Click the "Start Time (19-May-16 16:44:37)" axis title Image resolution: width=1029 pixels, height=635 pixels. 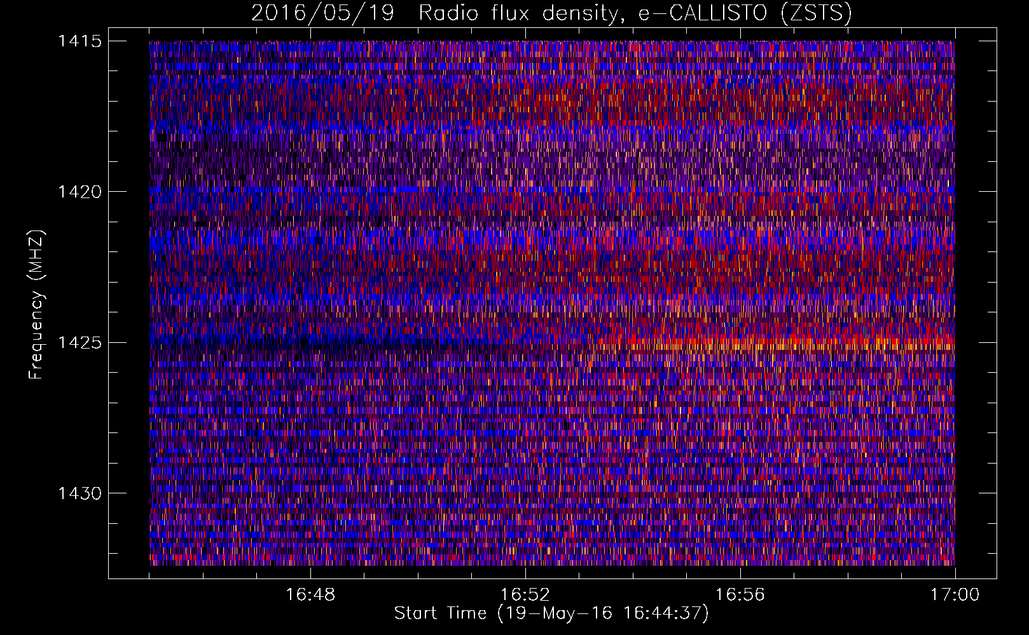tap(551, 613)
